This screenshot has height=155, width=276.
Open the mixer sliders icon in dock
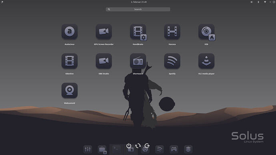pyautogui.click(x=88, y=149)
